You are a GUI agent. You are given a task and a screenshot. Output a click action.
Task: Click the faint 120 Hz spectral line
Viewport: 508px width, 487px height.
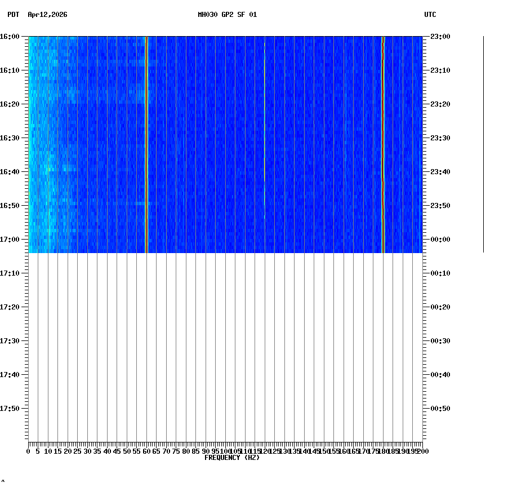(264, 141)
